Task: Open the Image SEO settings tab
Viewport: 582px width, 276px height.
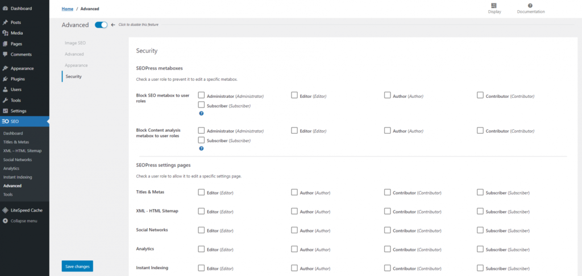Action: click(75, 43)
